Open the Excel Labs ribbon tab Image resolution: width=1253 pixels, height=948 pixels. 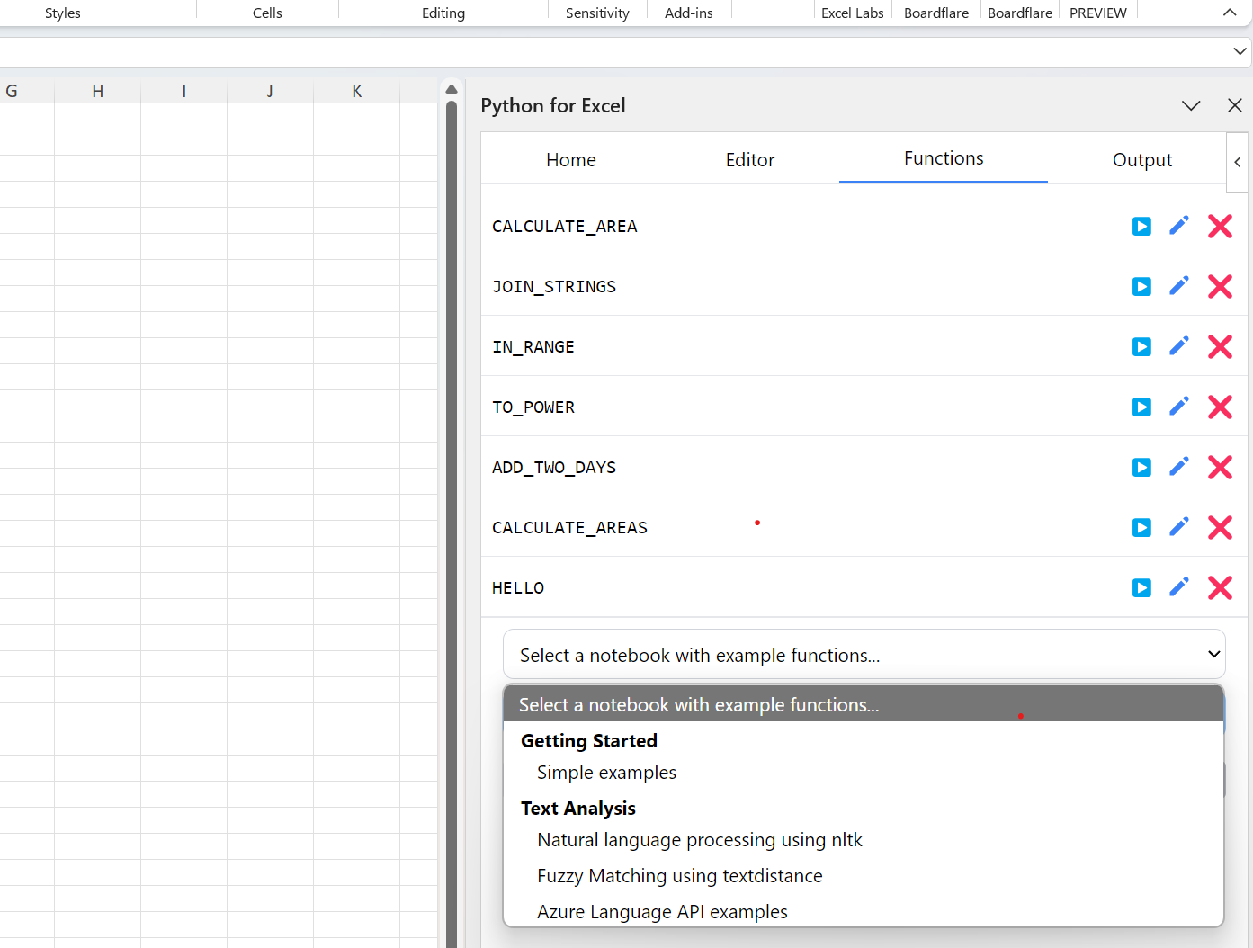click(x=853, y=13)
